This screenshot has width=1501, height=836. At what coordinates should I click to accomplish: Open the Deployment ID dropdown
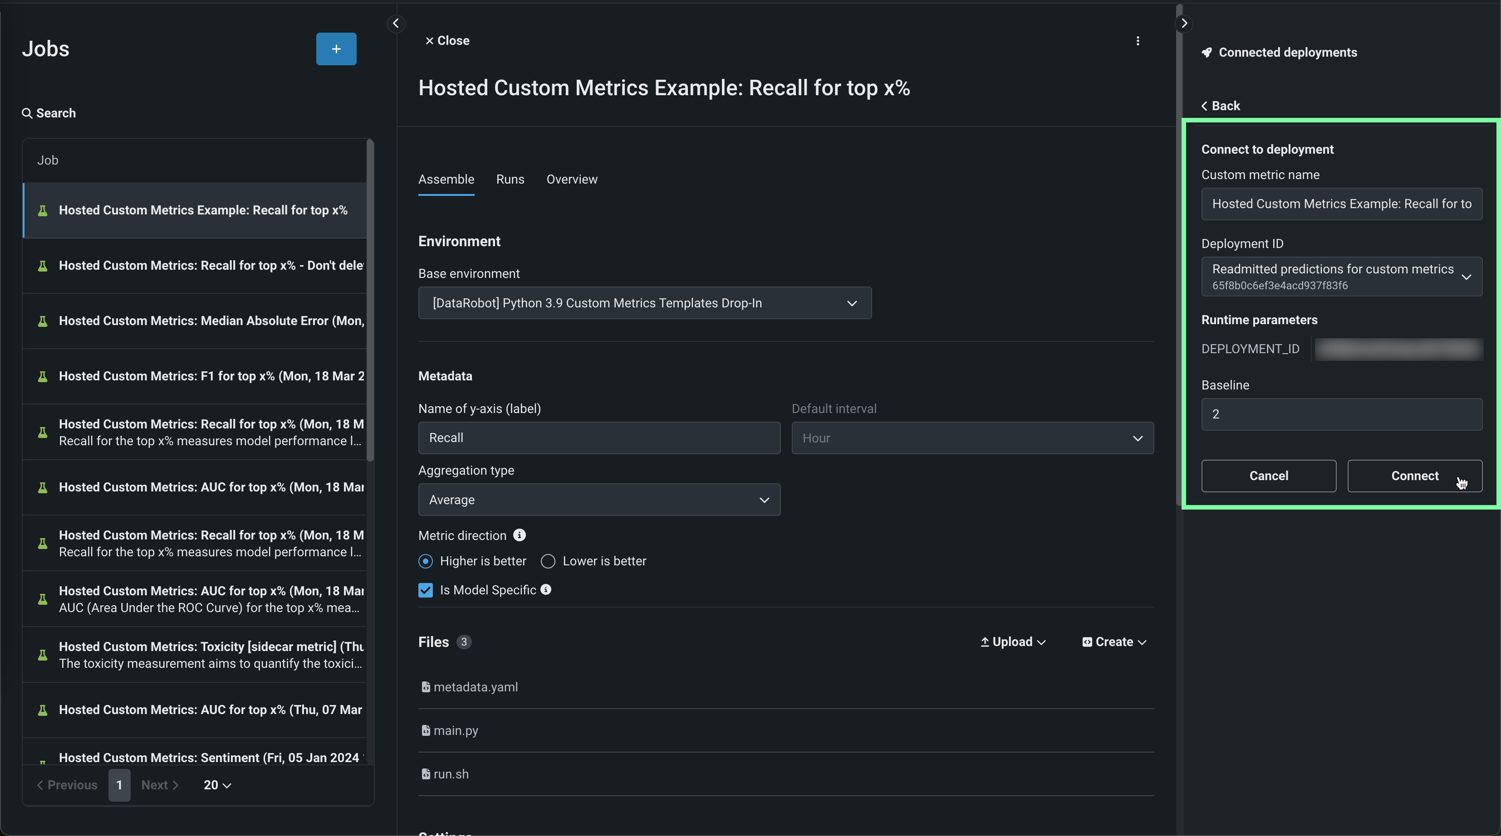1341,277
